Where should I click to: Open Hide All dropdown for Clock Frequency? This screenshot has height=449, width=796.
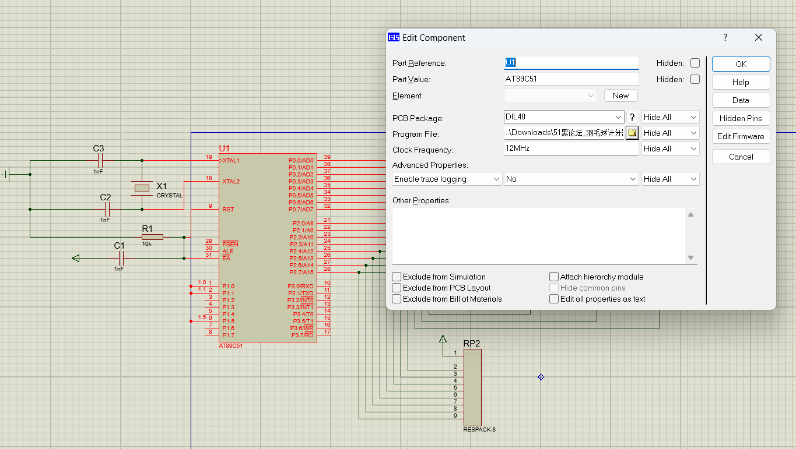670,149
